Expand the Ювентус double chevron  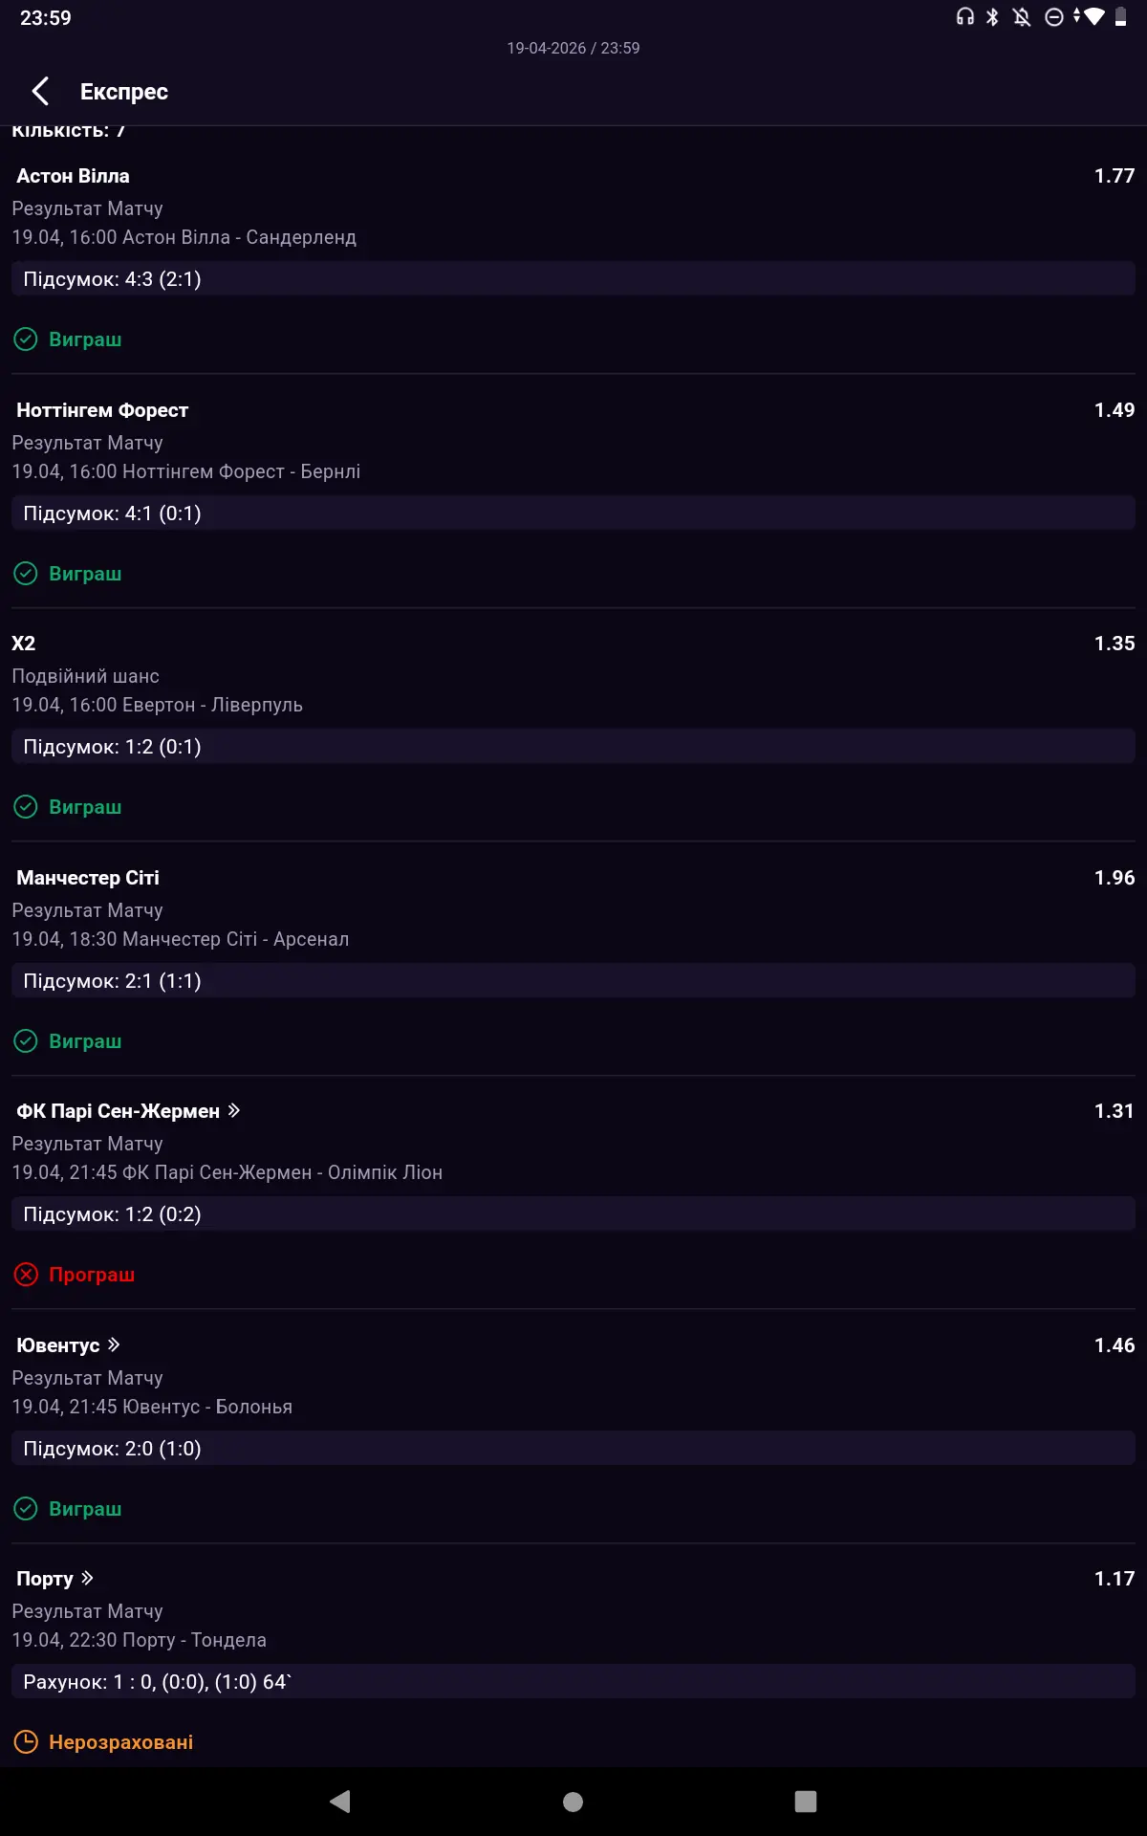coord(114,1344)
